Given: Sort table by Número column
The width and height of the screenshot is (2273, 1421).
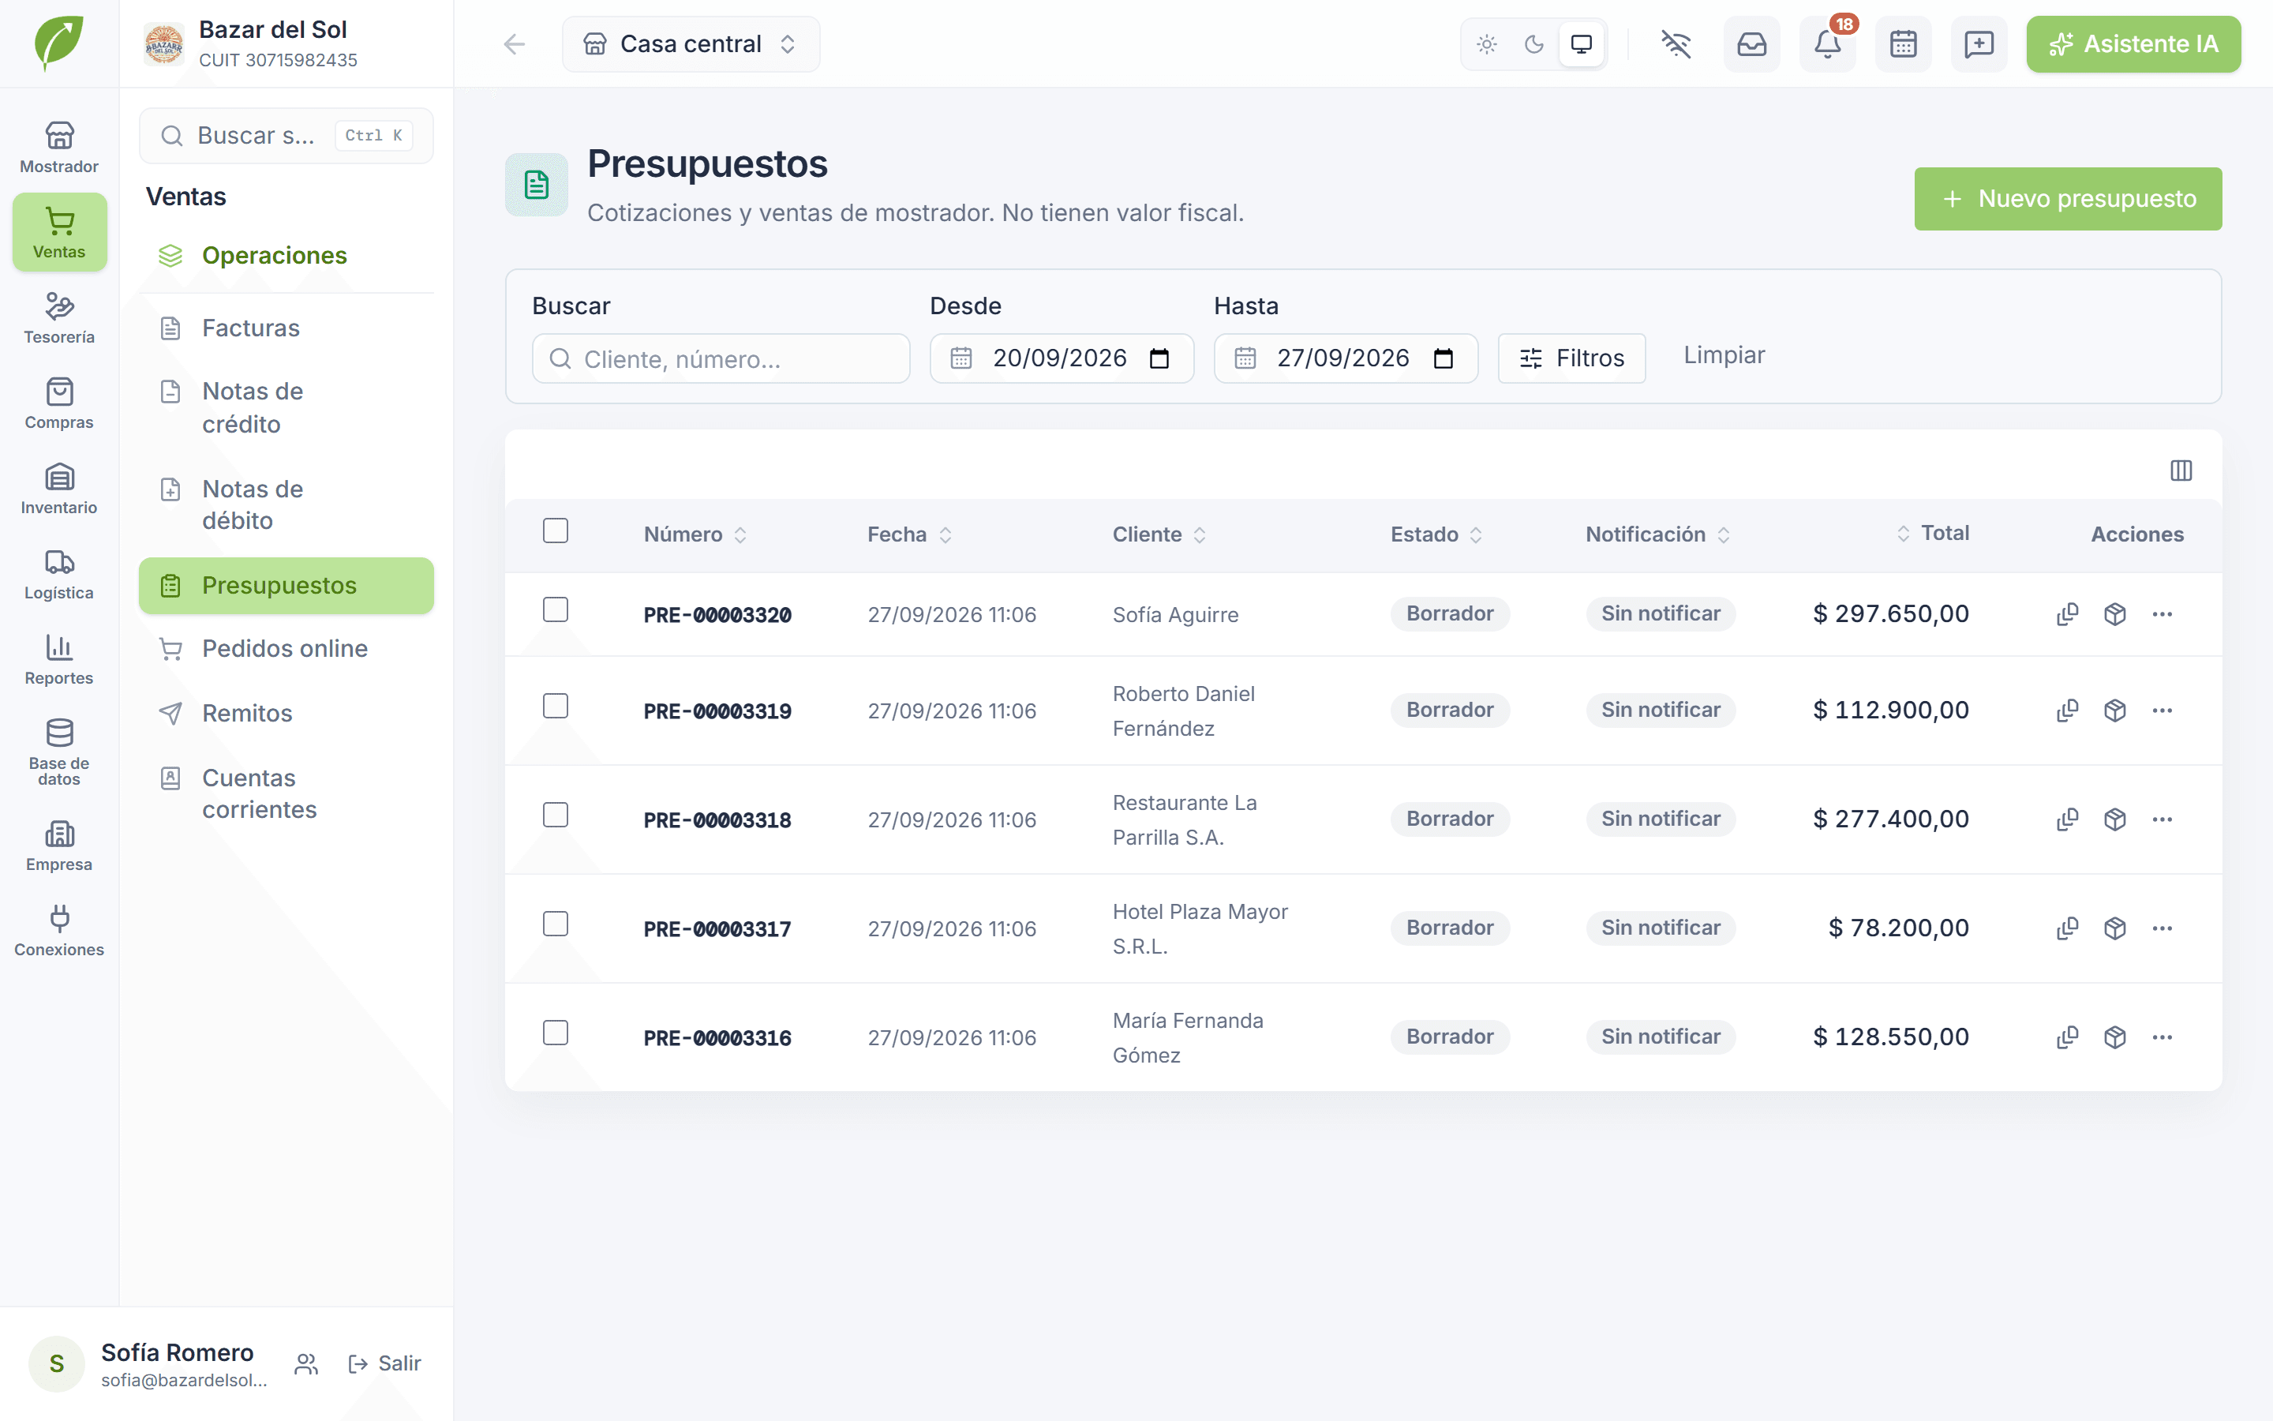Looking at the screenshot, I should pyautogui.click(x=695, y=534).
